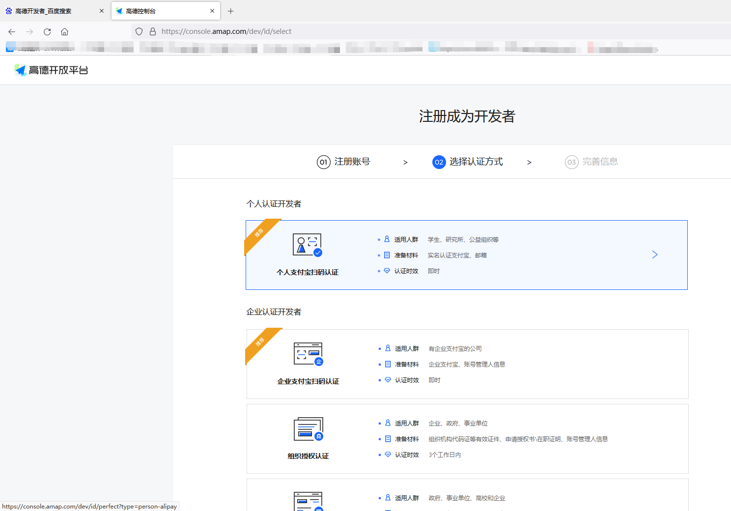Close the 高德开发者_百度搜索 tab
The height and width of the screenshot is (511, 731).
pyautogui.click(x=102, y=11)
